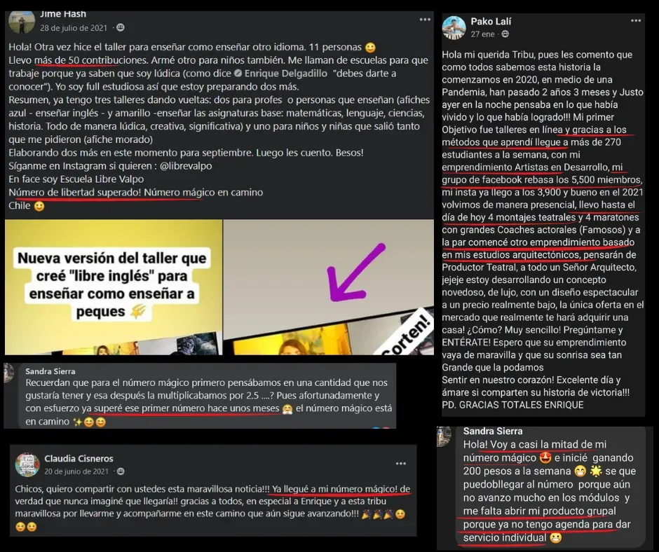Click audience icon next to 27 ene

click(x=505, y=34)
